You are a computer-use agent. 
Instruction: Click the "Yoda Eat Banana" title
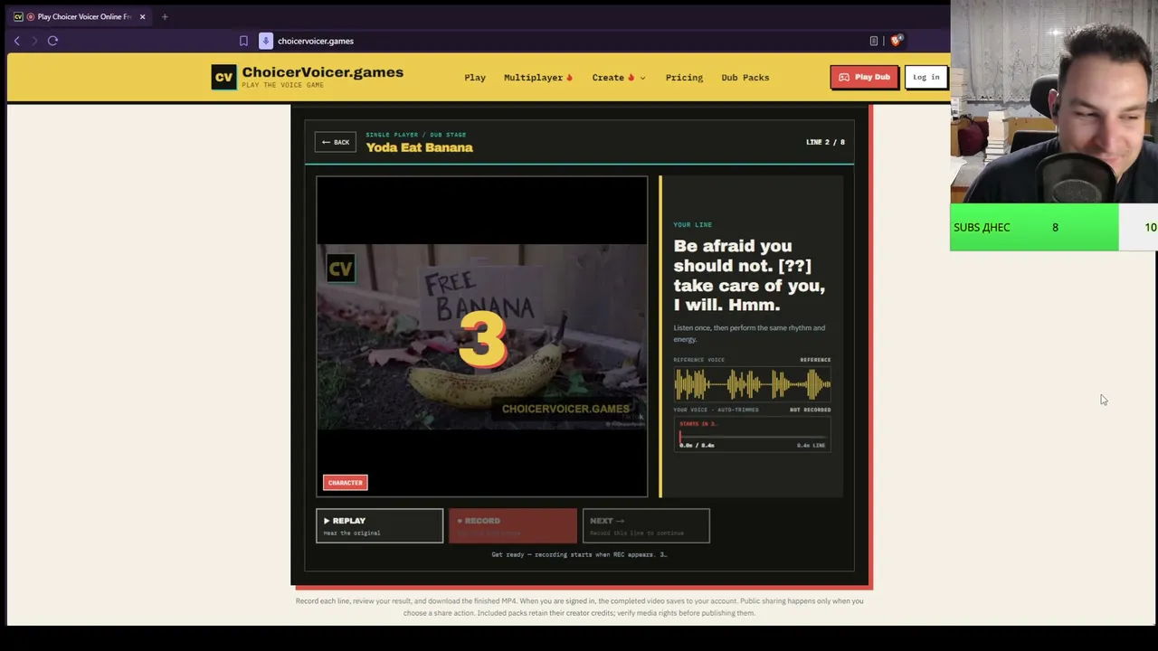click(419, 147)
